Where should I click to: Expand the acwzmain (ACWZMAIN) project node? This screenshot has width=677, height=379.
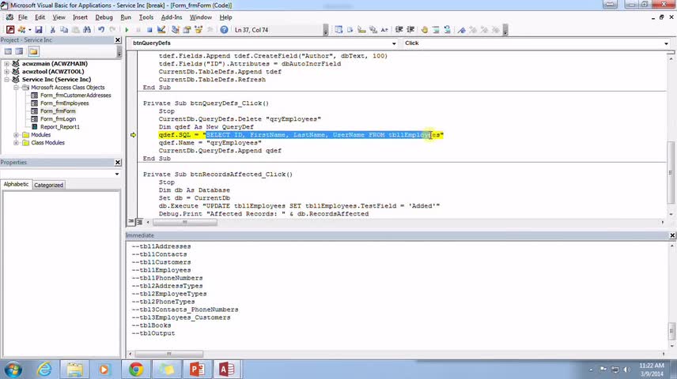(6, 63)
